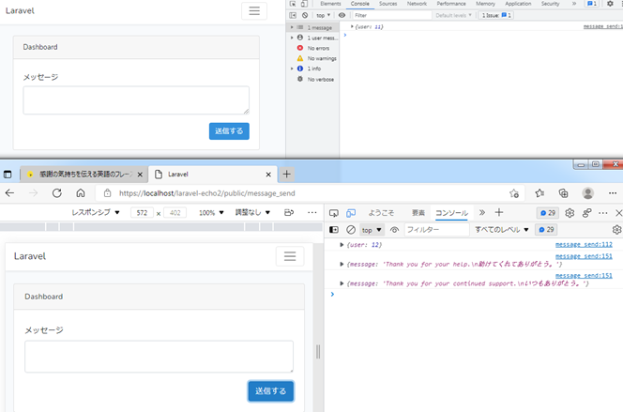Open Edge profile avatar
Image resolution: width=623 pixels, height=412 pixels.
click(588, 193)
